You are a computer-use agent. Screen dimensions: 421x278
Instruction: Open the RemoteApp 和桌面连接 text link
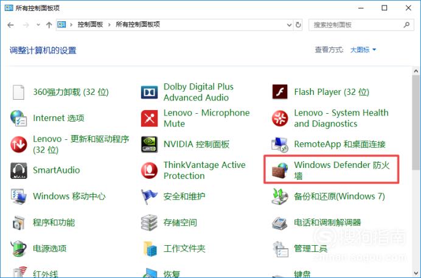click(x=339, y=144)
